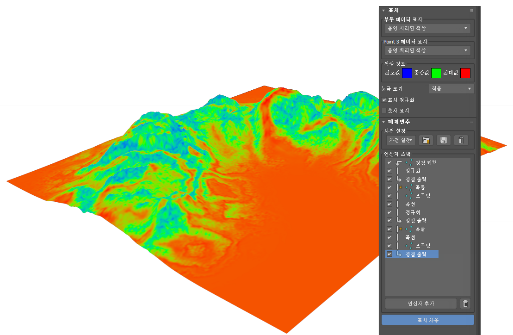The width and height of the screenshot is (513, 335).
Task: Click the grip dots on the 매개변수 rollout header
Action: tap(471, 122)
